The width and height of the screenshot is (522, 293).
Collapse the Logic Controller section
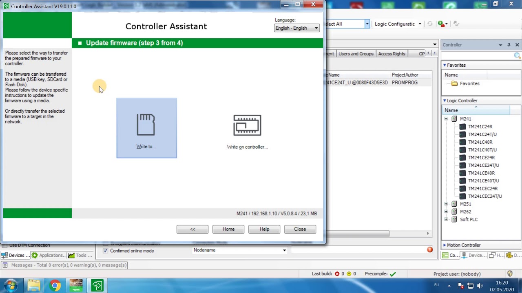coord(445,101)
